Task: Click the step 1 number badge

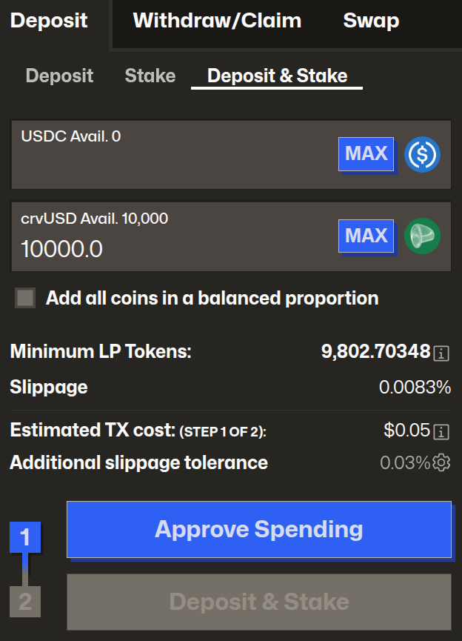Action: 25,537
